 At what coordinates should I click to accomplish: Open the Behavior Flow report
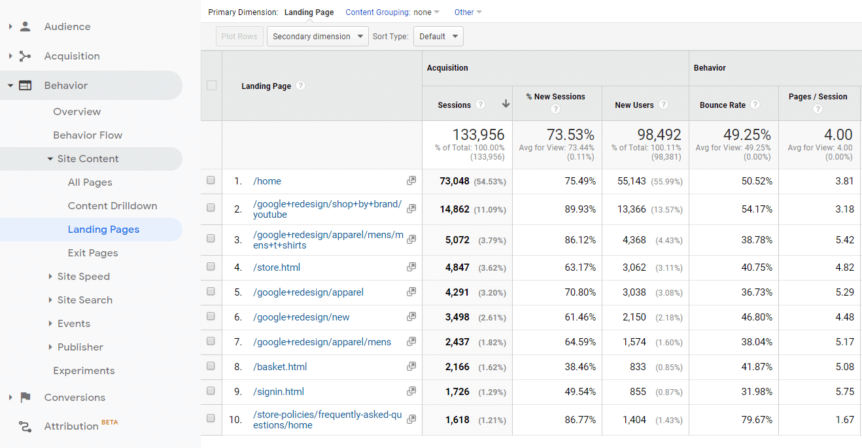pos(88,135)
